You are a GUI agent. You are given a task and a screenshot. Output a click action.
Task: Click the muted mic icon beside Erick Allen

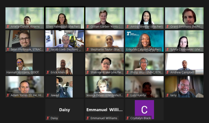pyautogui.click(x=48, y=72)
